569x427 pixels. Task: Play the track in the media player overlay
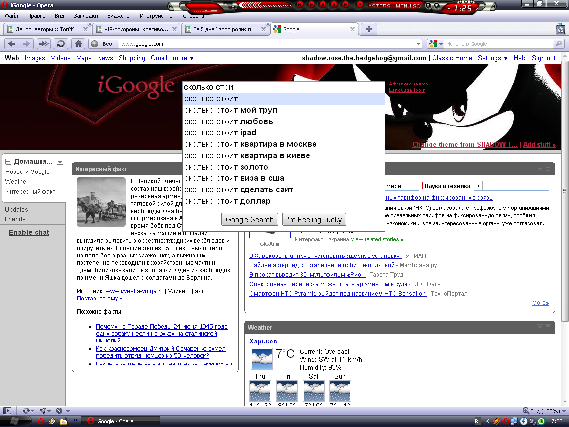tap(311, 5)
